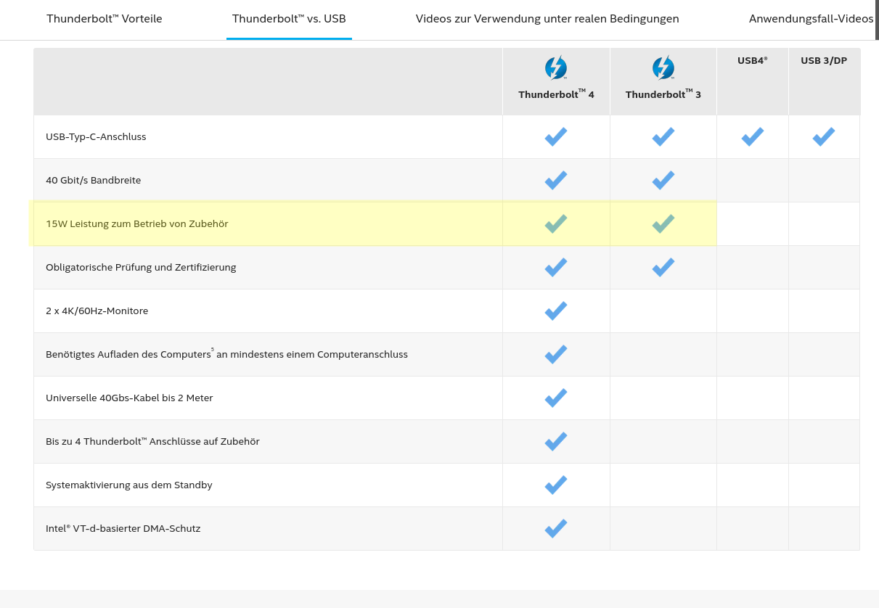Select the 2 x 4K/60Hz-Monitore label

97,311
